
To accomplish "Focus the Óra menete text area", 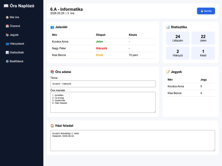I will [103, 102].
